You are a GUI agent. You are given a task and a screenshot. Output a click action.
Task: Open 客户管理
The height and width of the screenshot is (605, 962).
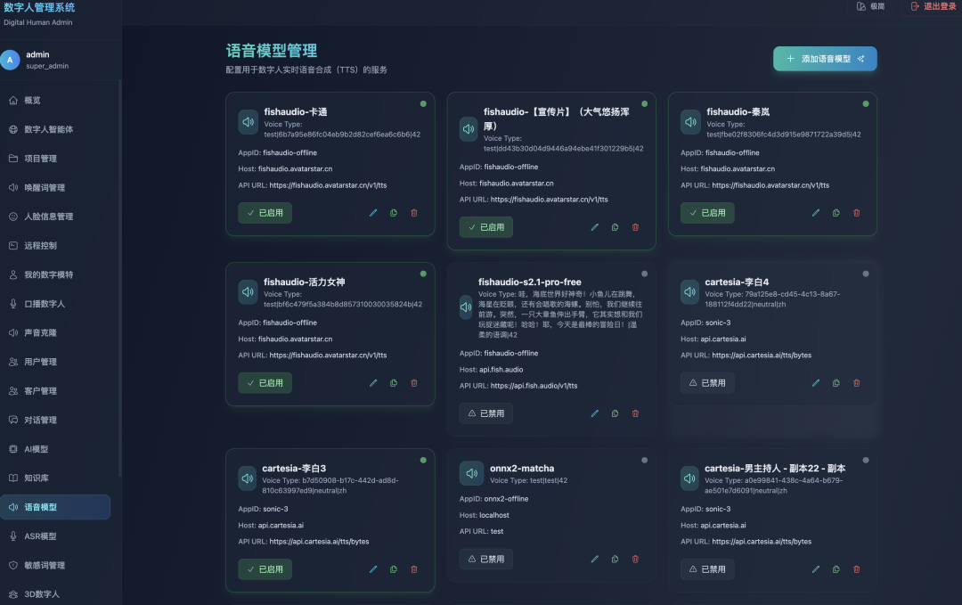point(55,391)
